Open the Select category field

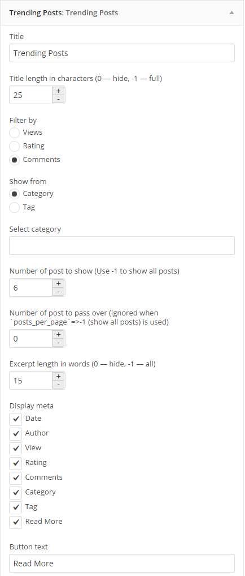[122, 245]
